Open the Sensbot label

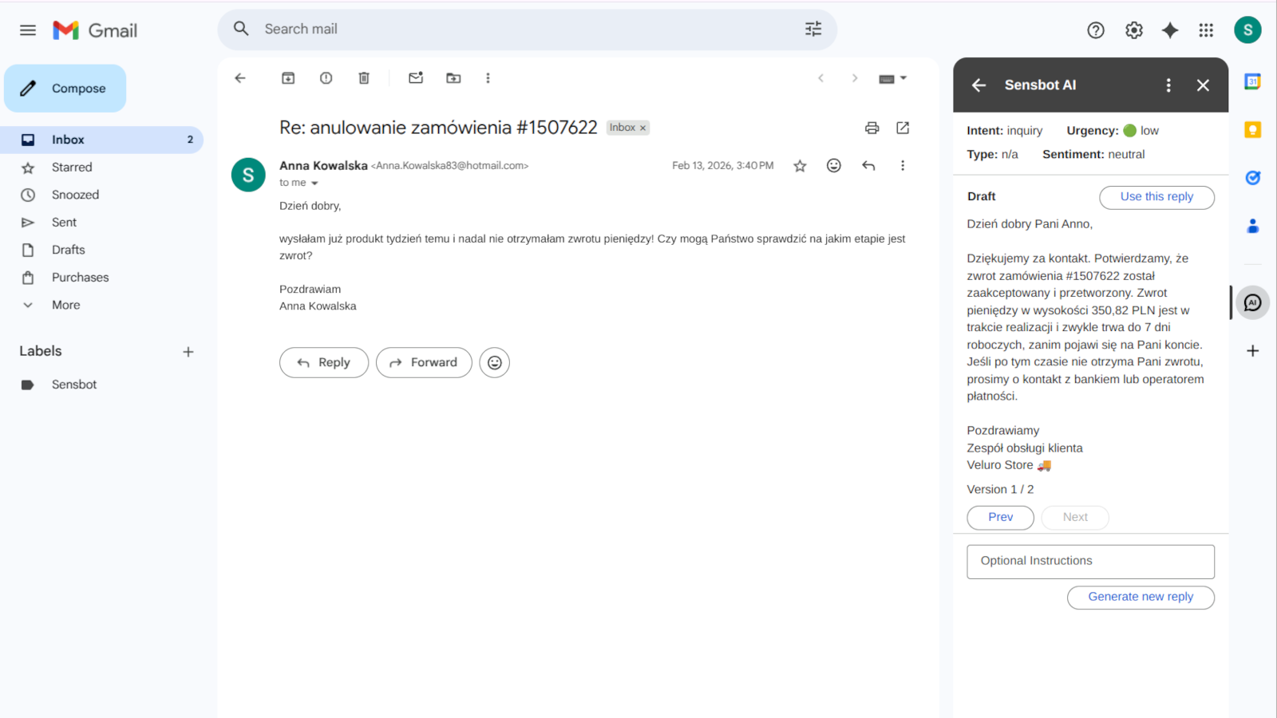coord(102,385)
